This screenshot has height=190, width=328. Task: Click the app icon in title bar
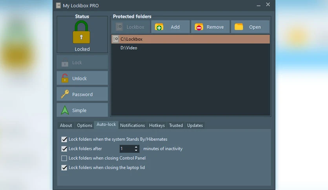[58, 5]
